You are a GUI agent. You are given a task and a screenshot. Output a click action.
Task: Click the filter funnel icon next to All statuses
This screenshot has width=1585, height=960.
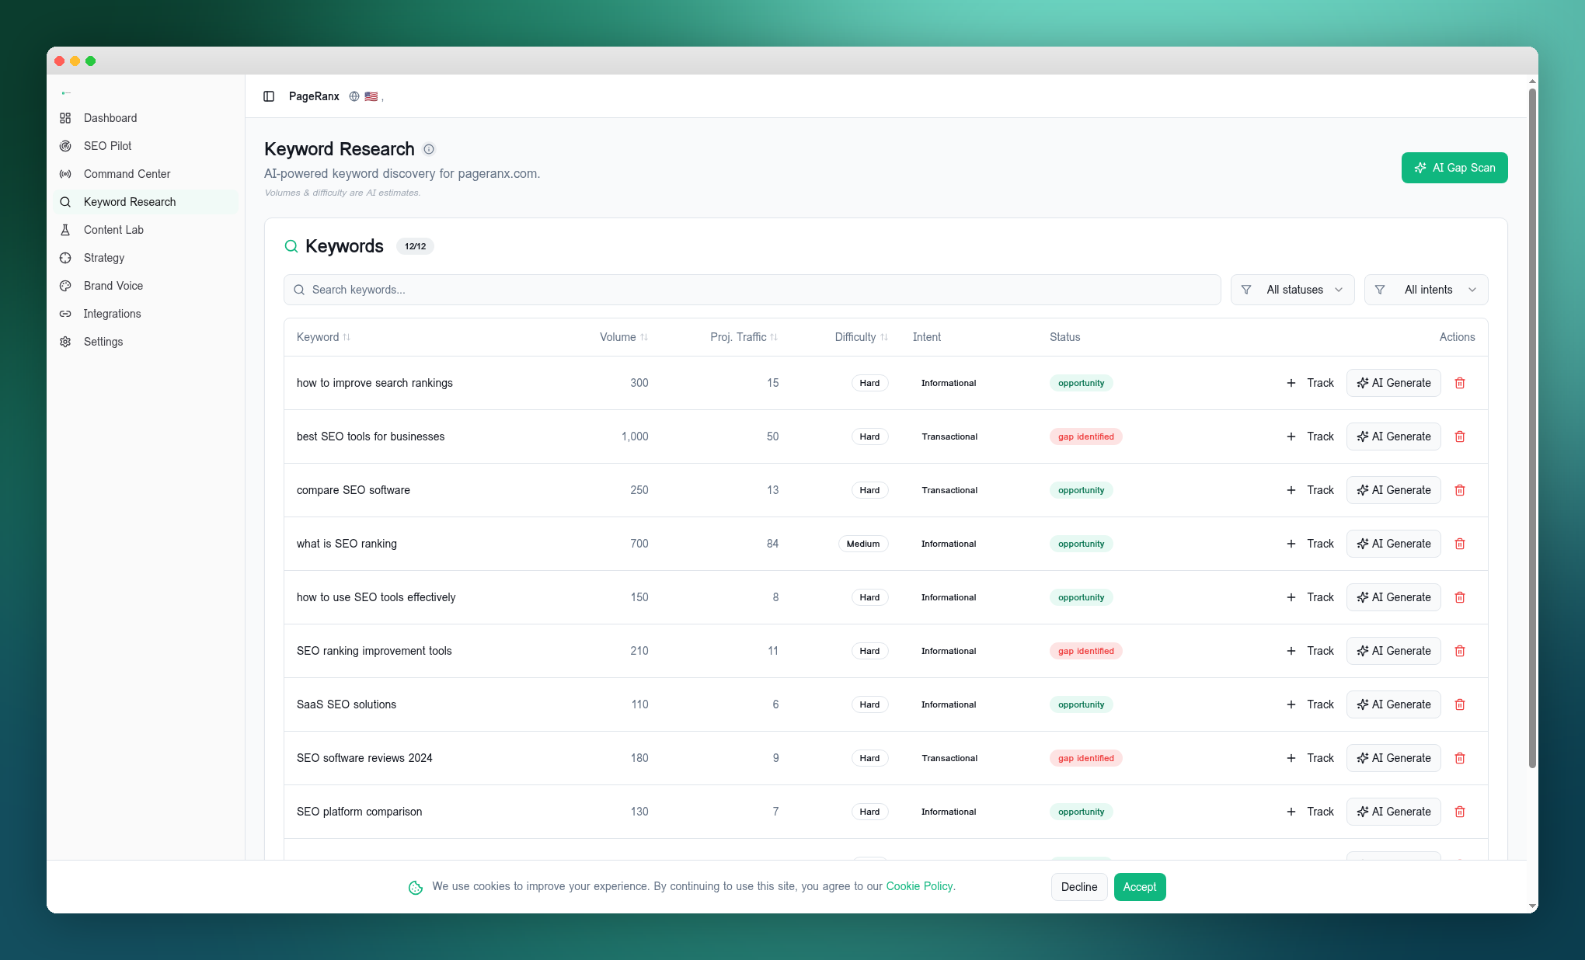pos(1246,289)
